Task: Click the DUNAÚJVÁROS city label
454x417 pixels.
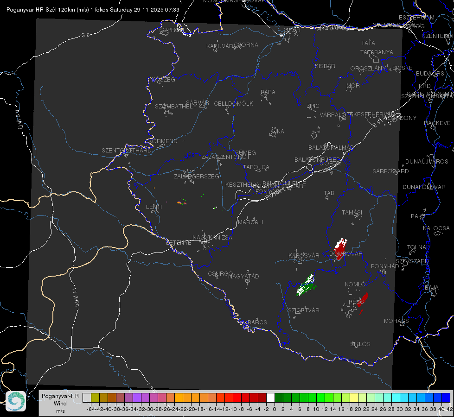Action: [x=427, y=162]
